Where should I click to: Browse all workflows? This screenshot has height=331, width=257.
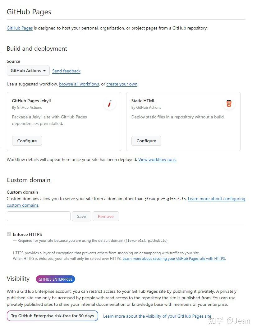[x=79, y=84]
